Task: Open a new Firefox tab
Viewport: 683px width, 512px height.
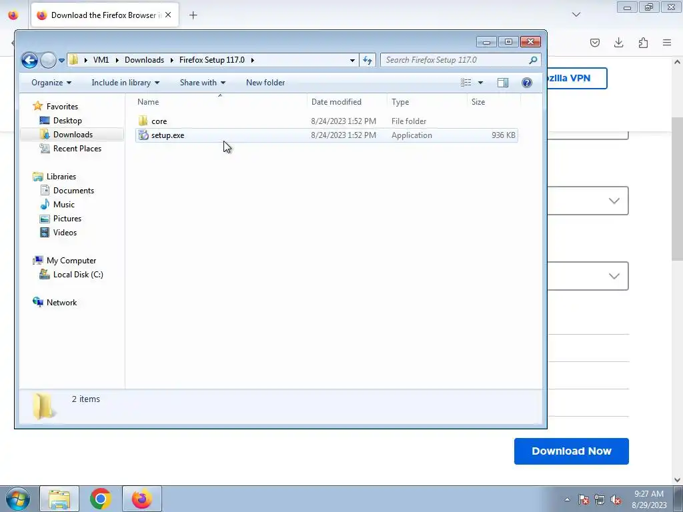Action: click(x=193, y=15)
